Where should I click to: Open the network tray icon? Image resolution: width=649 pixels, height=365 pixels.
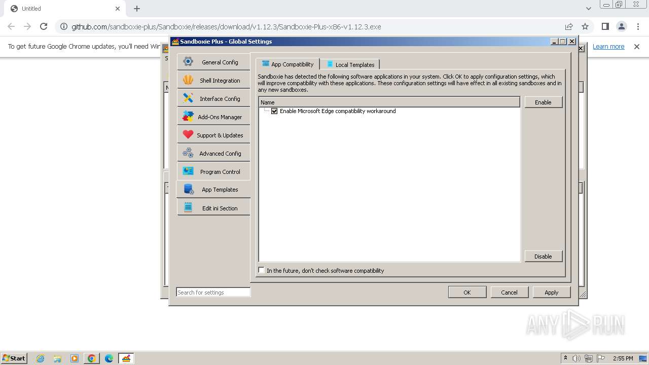point(589,358)
